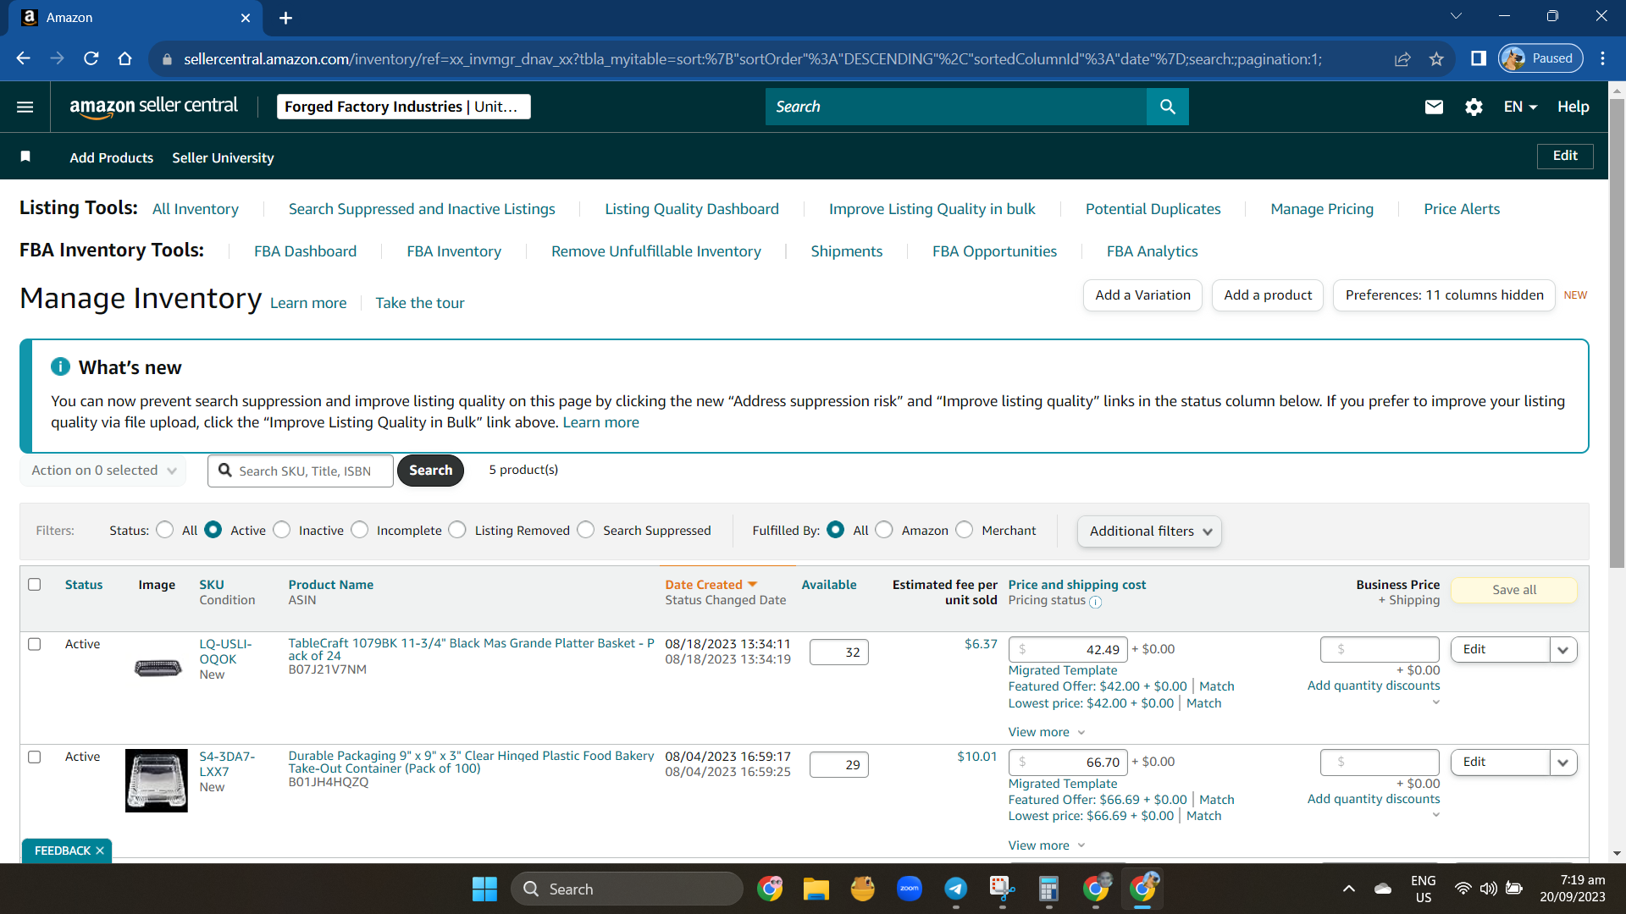
Task: Click the bookmark icon beside Add Products
Action: click(x=25, y=157)
